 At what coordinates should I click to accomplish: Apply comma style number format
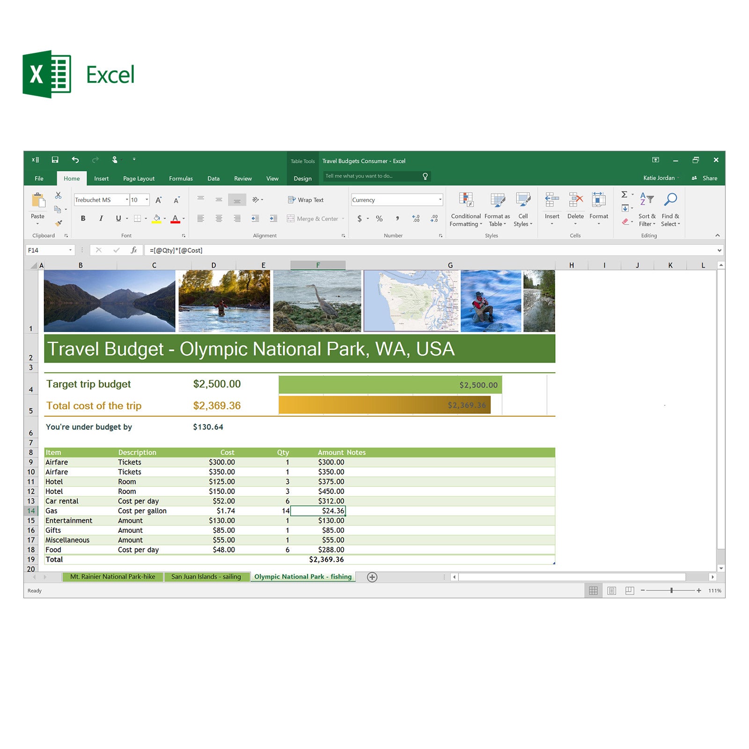click(397, 219)
